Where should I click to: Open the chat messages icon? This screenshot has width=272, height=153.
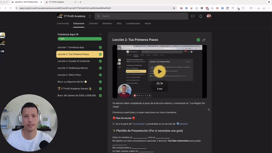pos(193,16)
